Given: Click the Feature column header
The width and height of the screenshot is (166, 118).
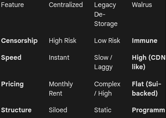Looking at the screenshot, I should (12, 5).
